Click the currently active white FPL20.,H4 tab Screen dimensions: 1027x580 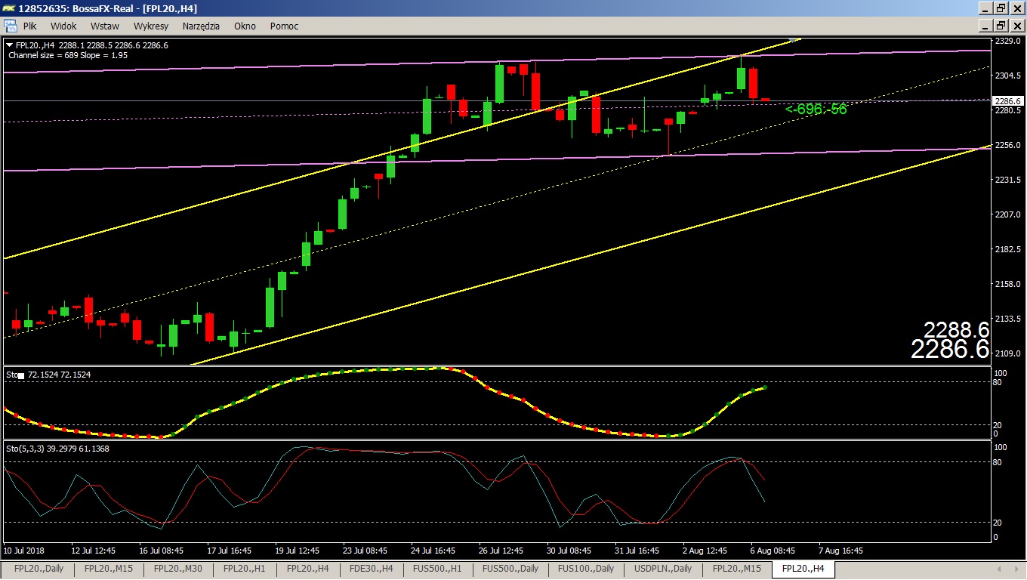pyautogui.click(x=803, y=569)
